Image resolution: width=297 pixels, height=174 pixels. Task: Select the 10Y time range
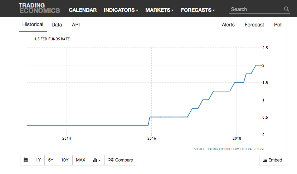coord(65,160)
